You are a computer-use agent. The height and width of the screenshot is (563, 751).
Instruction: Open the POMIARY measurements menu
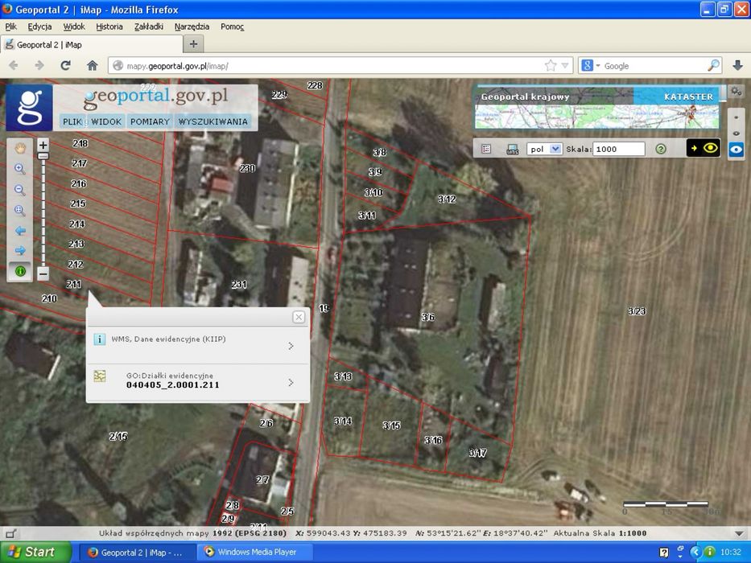(150, 121)
